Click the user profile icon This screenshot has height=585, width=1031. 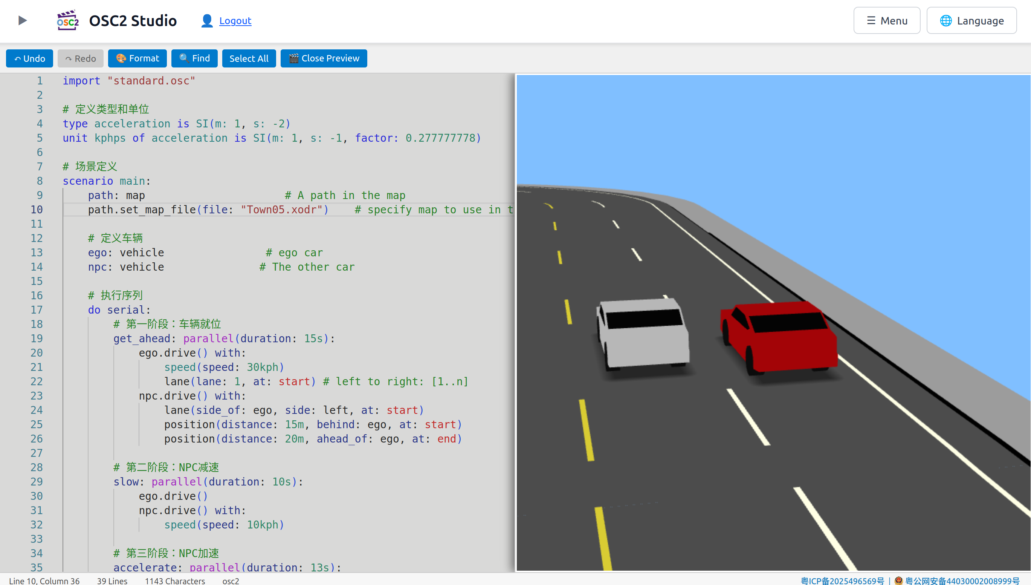[207, 20]
